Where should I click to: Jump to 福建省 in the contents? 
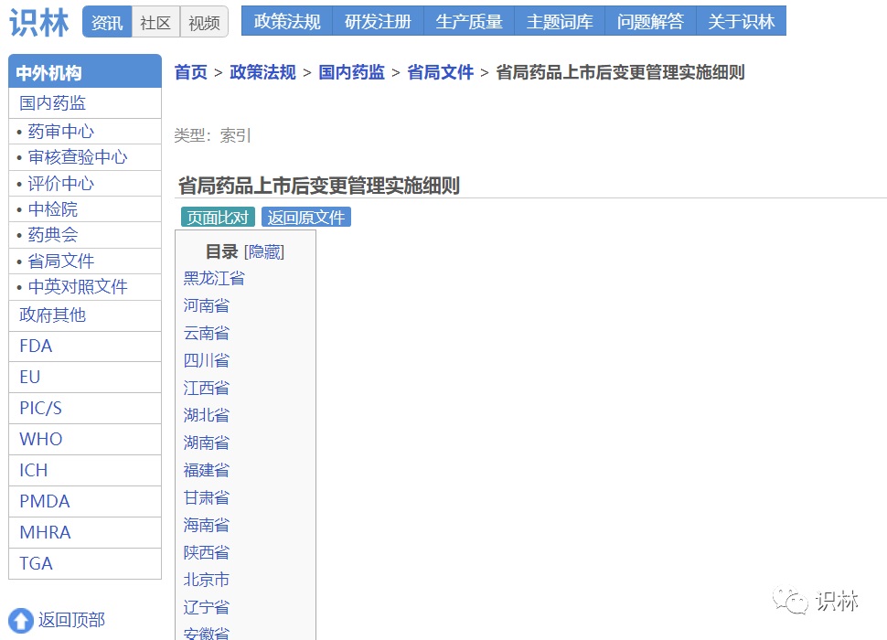207,470
